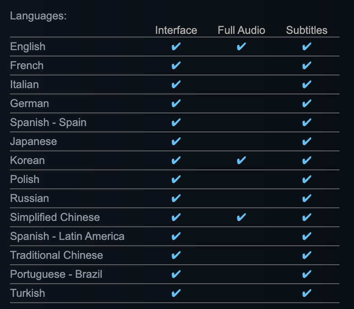This screenshot has height=309, width=354.
Task: Click the Subtitles column header
Action: click(306, 30)
